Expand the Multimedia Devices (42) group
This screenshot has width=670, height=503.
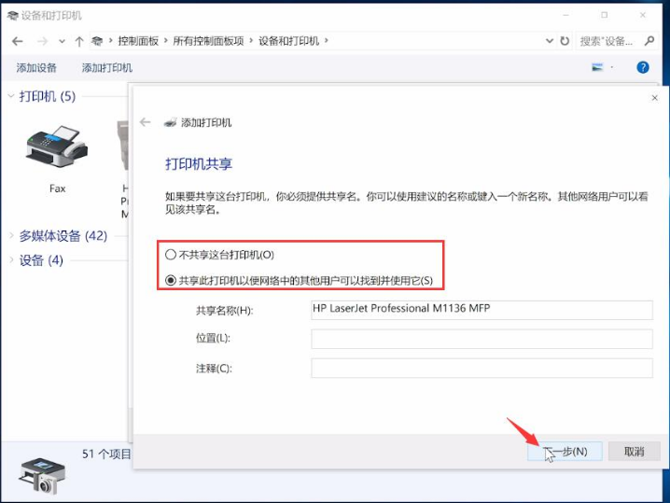pyautogui.click(x=11, y=236)
